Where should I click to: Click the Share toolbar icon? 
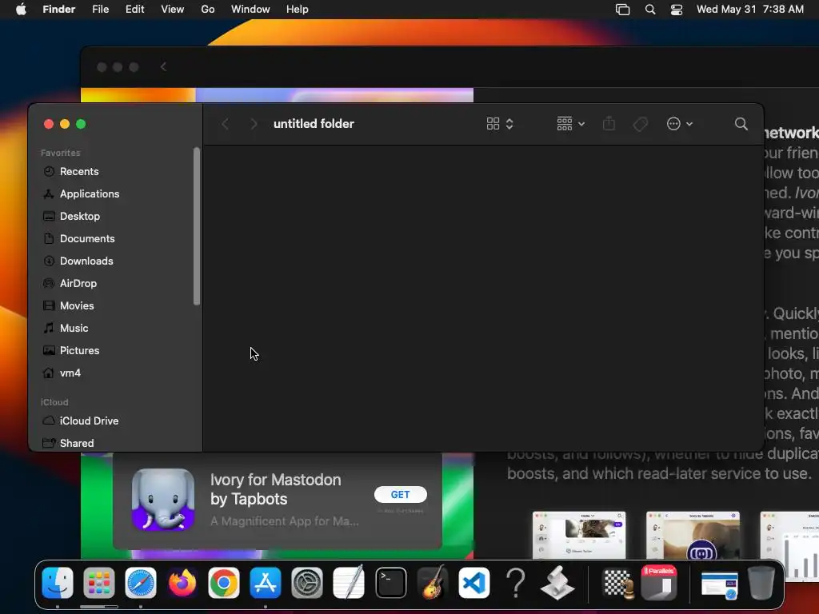tap(609, 124)
